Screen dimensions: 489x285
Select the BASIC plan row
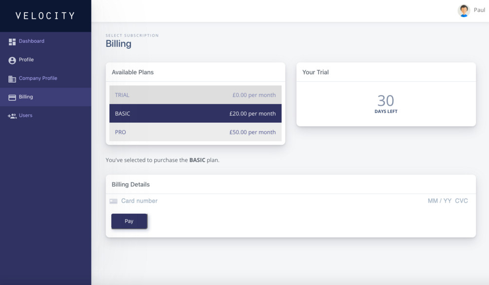pos(195,114)
